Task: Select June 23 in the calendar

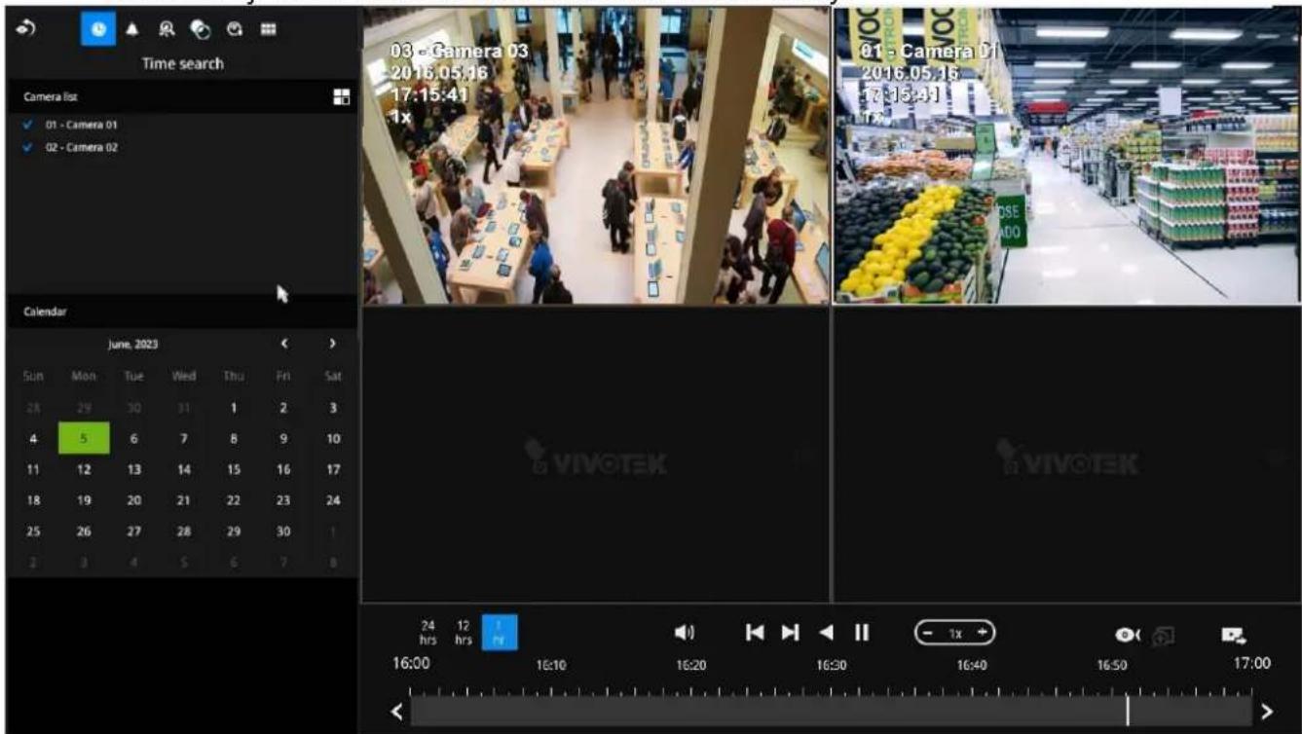Action: point(283,500)
